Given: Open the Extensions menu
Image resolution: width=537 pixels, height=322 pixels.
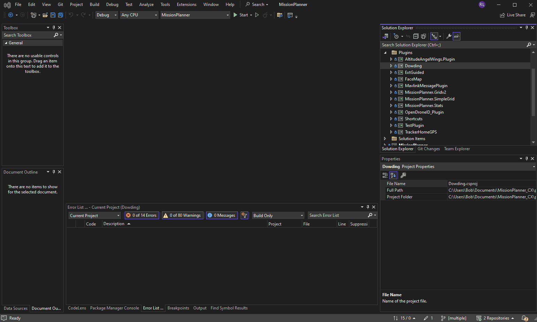Looking at the screenshot, I should click(x=187, y=5).
